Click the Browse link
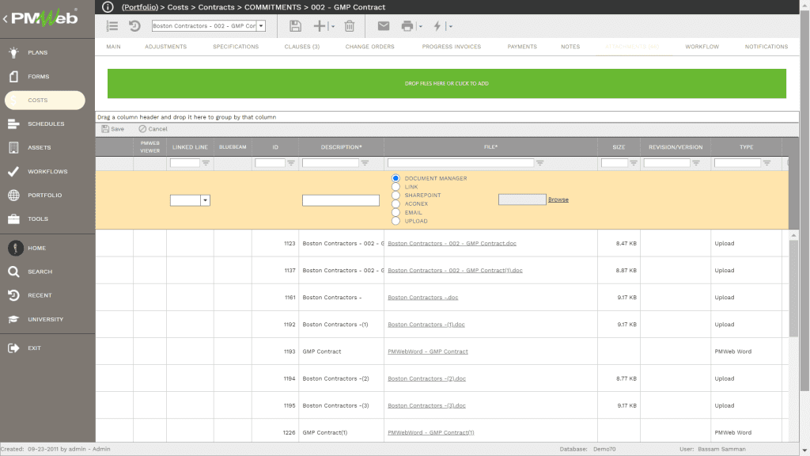Screen dimensions: 810x456 [x=558, y=199]
